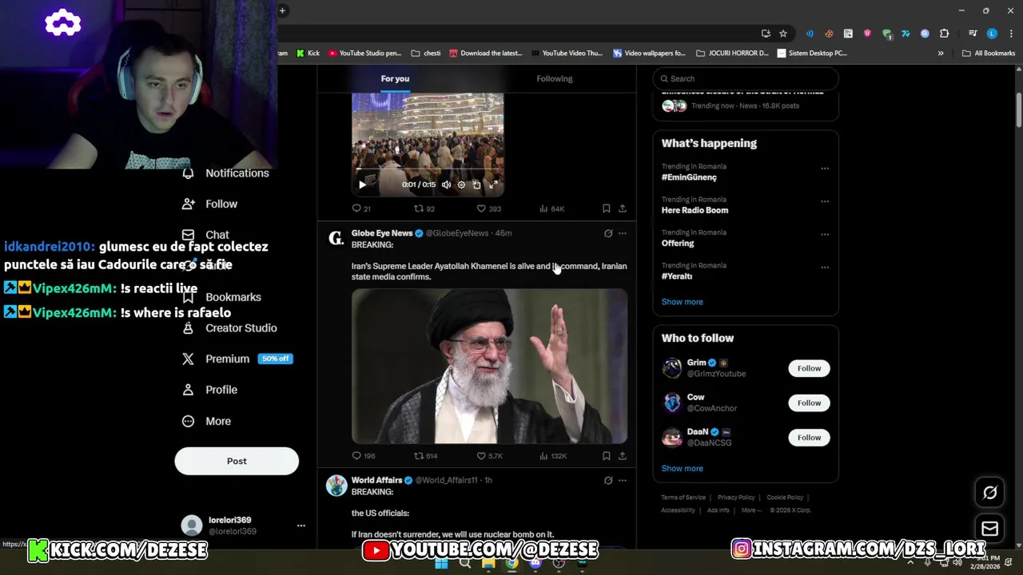Open the Follow item in X sidebar
Screen dimensions: 1023x575
pos(209,204)
